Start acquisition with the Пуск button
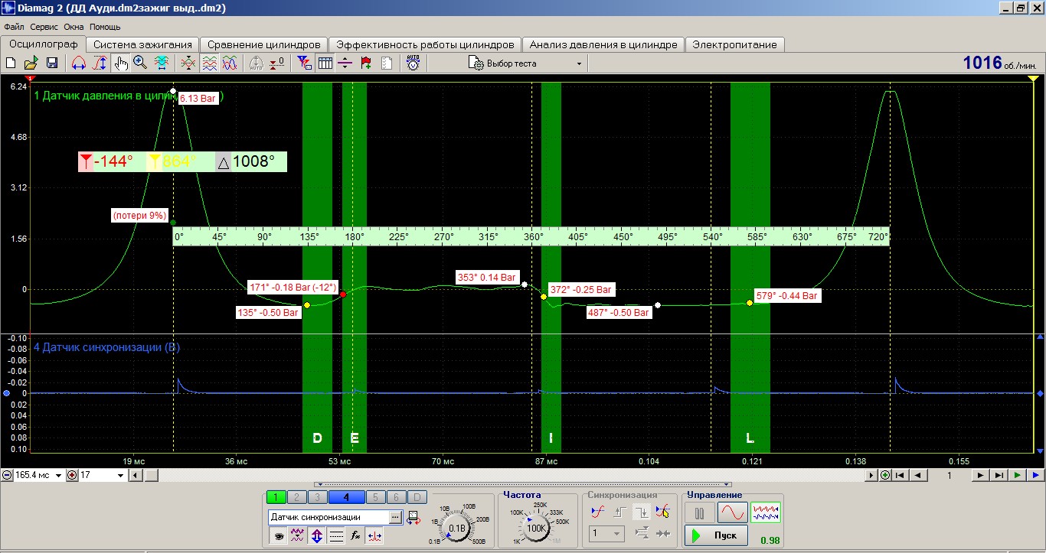Screen dimensions: 1046x553 pos(716,535)
